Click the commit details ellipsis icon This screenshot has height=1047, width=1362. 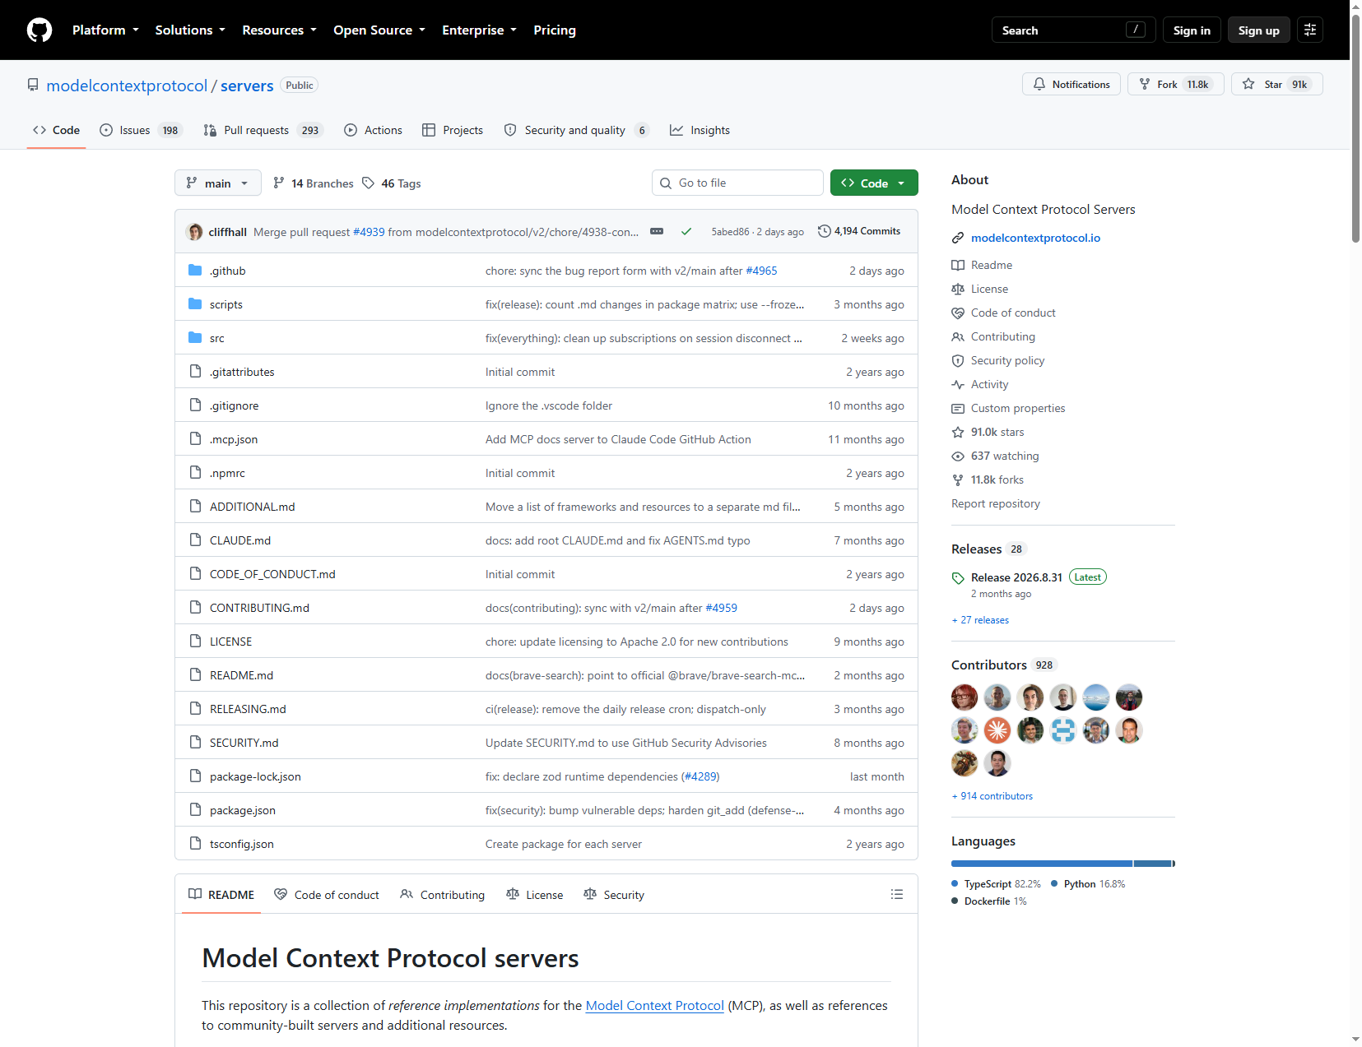point(657,231)
